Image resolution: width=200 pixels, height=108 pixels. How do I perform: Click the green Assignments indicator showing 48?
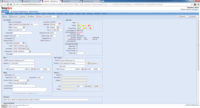[x=79, y=28]
